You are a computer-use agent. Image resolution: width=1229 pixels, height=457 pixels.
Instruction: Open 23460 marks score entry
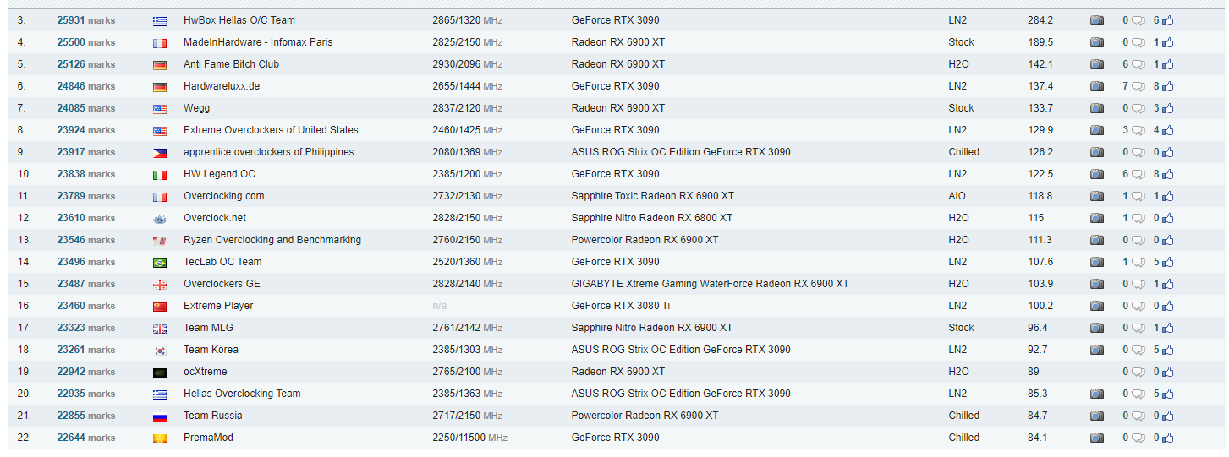pos(86,306)
